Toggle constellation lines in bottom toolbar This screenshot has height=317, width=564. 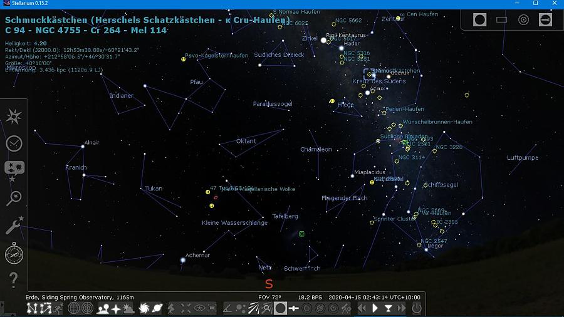pyautogui.click(x=31, y=308)
